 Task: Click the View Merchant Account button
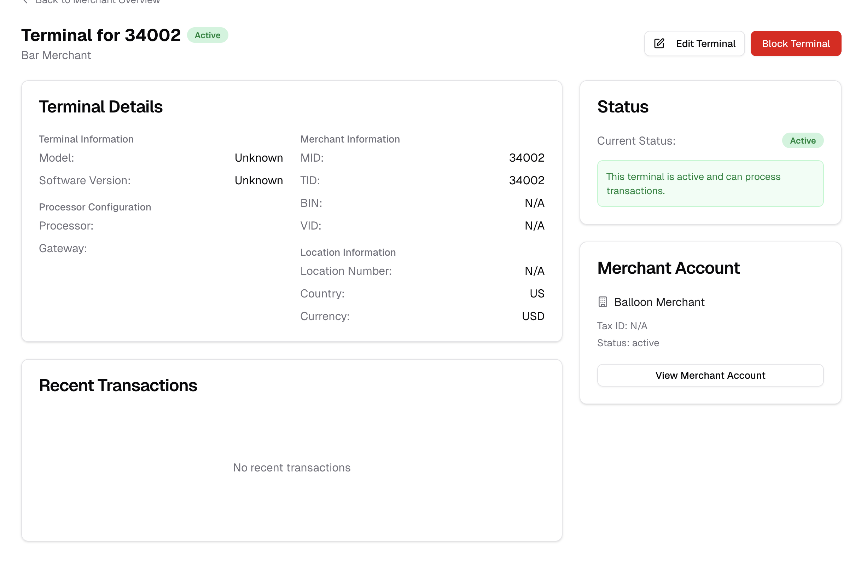pos(710,375)
